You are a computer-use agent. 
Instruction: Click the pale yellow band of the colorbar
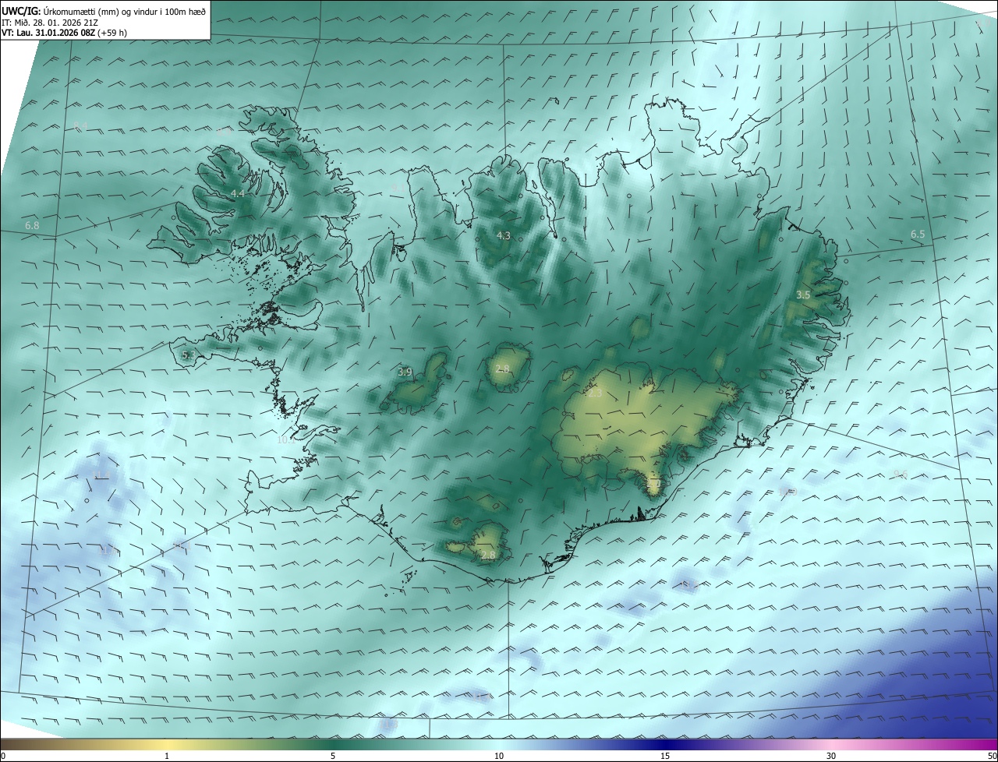pos(168,744)
